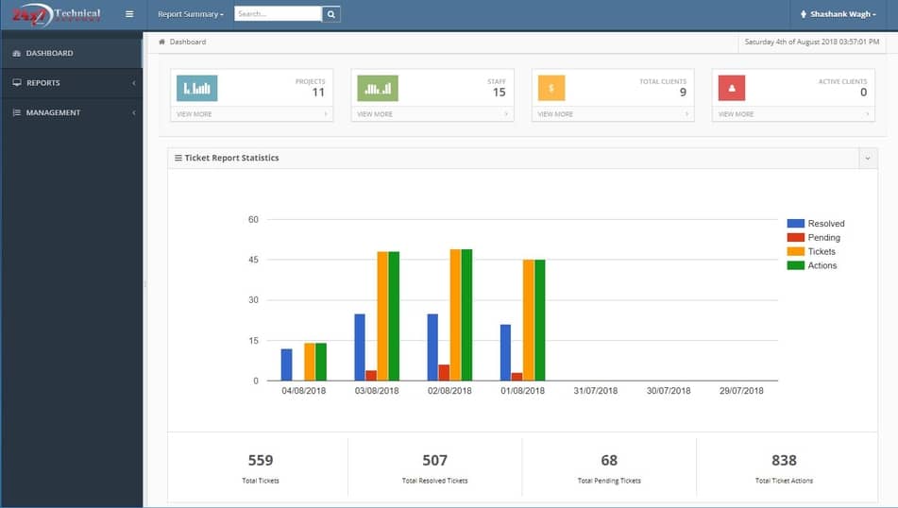898x508 pixels.
Task: Expand the Management sidebar menu
Action: coord(71,112)
